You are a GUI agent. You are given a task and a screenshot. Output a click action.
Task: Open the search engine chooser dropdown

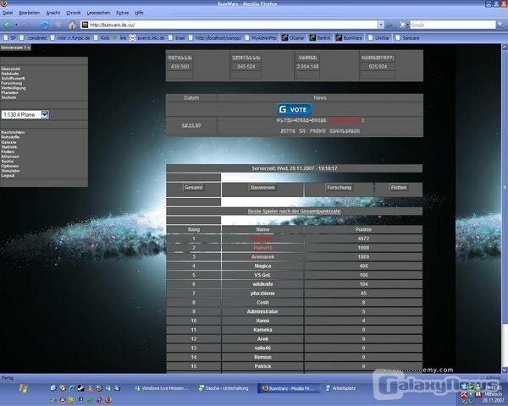coord(403,25)
